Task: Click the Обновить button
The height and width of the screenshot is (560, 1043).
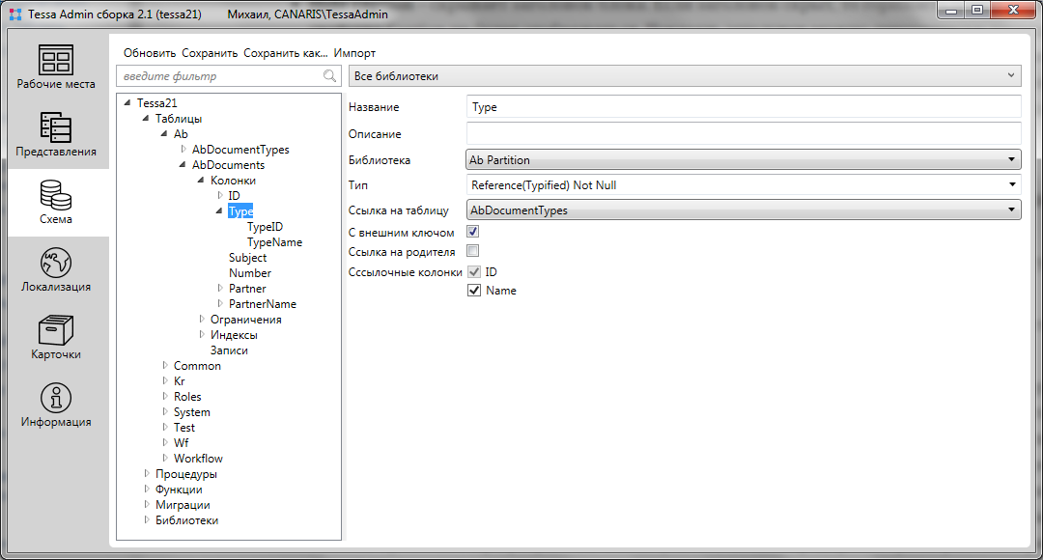Action: (x=150, y=53)
